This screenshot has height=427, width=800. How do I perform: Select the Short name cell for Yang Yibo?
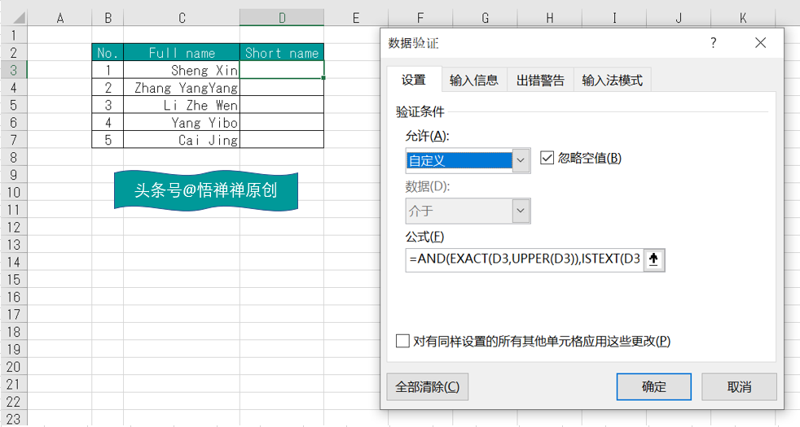pyautogui.click(x=282, y=122)
